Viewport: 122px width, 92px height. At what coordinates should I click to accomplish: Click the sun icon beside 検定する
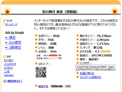tap(36, 86)
